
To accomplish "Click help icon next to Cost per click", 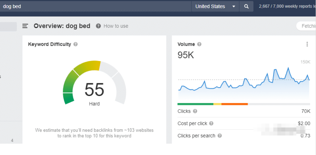I will pos(211,124).
